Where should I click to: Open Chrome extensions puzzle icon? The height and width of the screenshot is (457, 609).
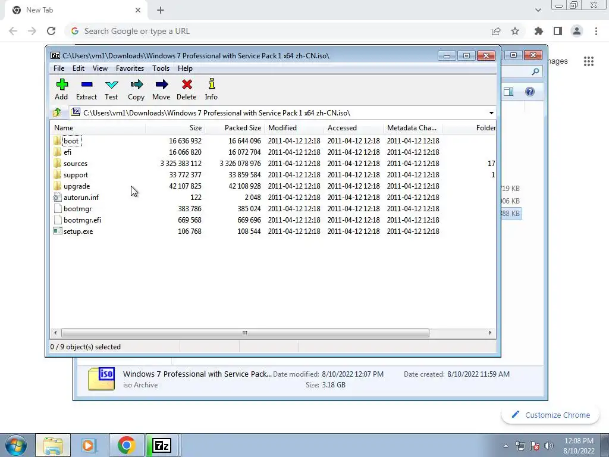click(539, 31)
